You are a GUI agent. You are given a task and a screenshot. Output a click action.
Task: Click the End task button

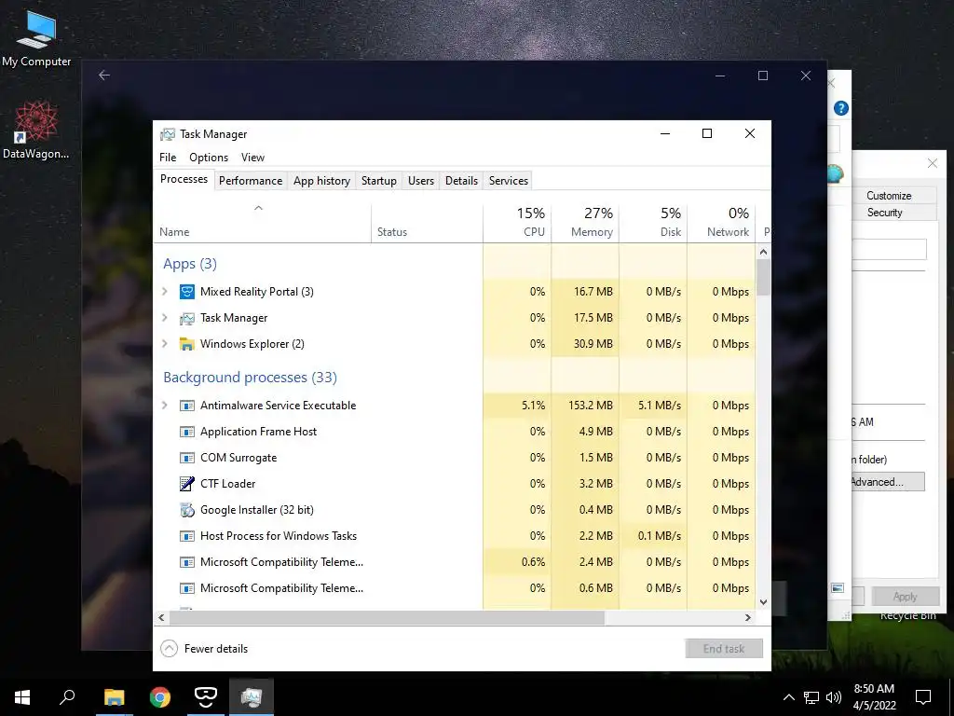pos(724,649)
